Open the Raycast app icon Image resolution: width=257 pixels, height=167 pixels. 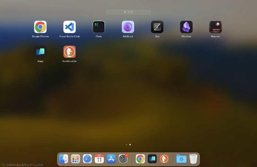coord(215,27)
